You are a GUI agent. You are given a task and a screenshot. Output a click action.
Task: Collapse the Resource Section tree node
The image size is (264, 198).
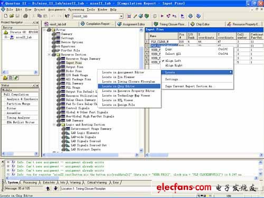click(x=49, y=55)
